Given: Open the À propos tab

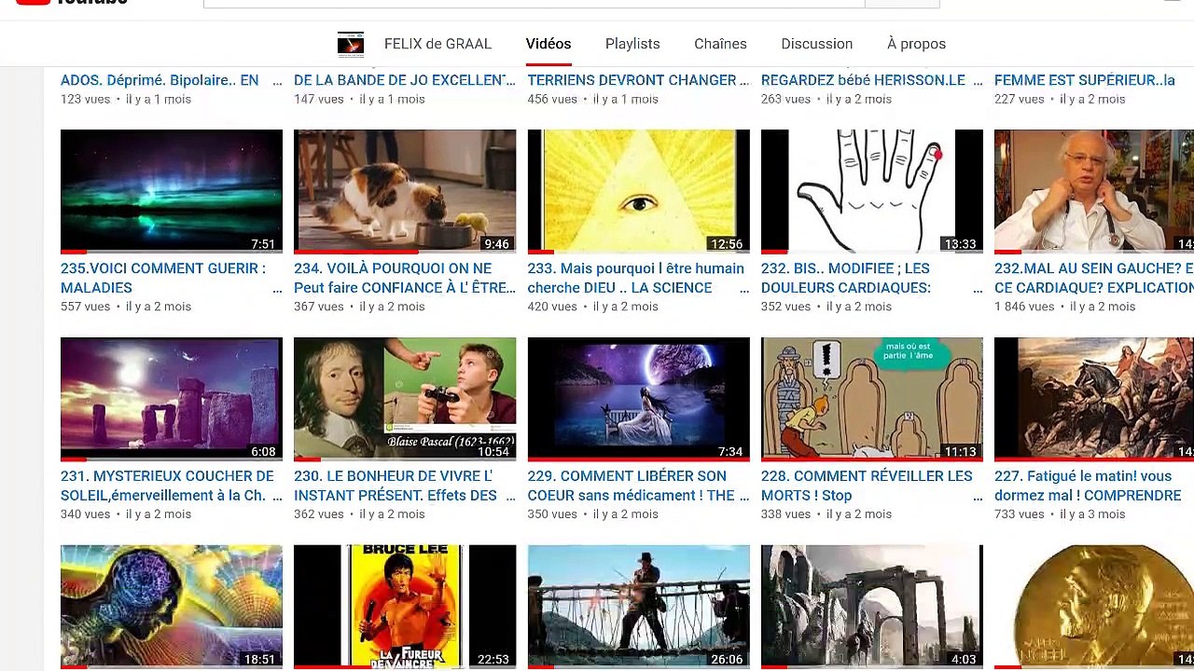Looking at the screenshot, I should pyautogui.click(x=916, y=44).
